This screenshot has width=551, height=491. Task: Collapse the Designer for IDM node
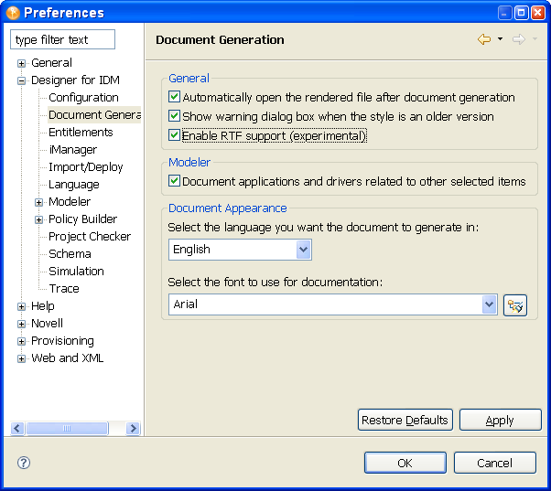point(21,81)
